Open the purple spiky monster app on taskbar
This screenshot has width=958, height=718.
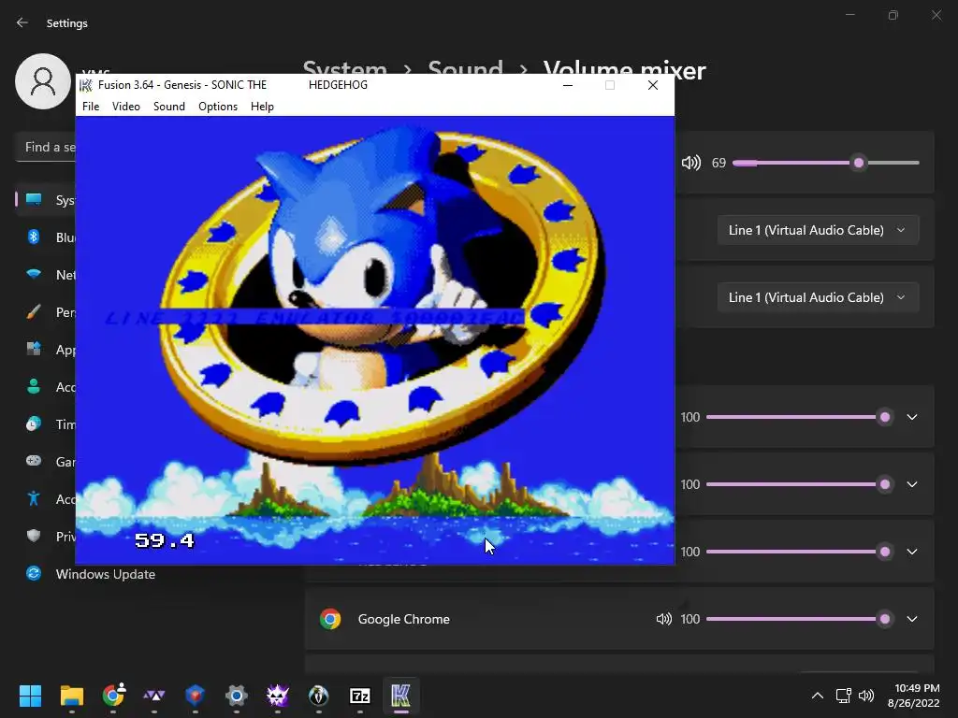pyautogui.click(x=277, y=696)
